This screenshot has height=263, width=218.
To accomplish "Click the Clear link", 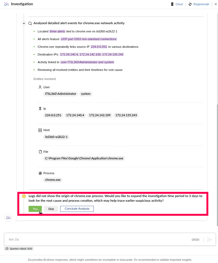I will point(179,4).
